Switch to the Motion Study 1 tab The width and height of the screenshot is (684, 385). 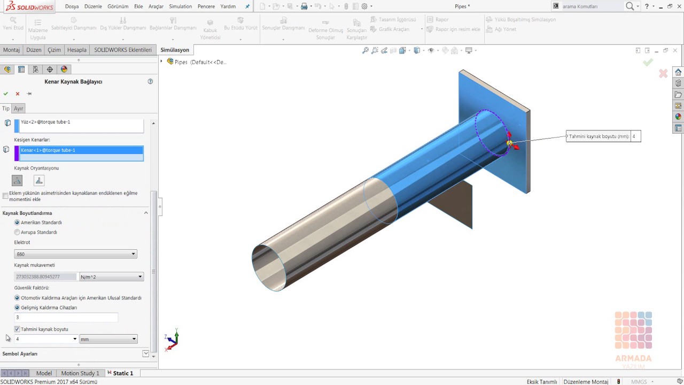(x=80, y=373)
